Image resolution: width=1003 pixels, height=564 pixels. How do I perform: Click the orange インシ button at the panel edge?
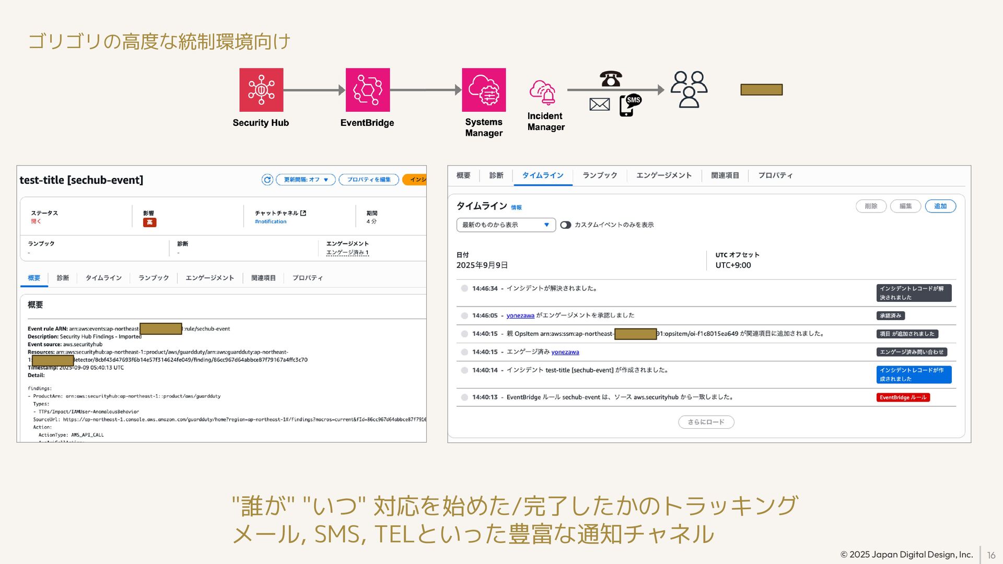415,180
